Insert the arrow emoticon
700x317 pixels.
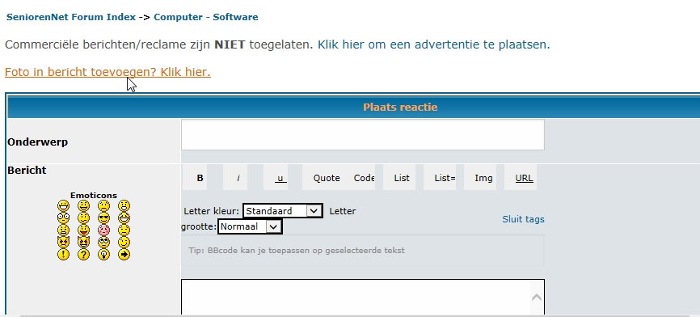pyautogui.click(x=124, y=255)
